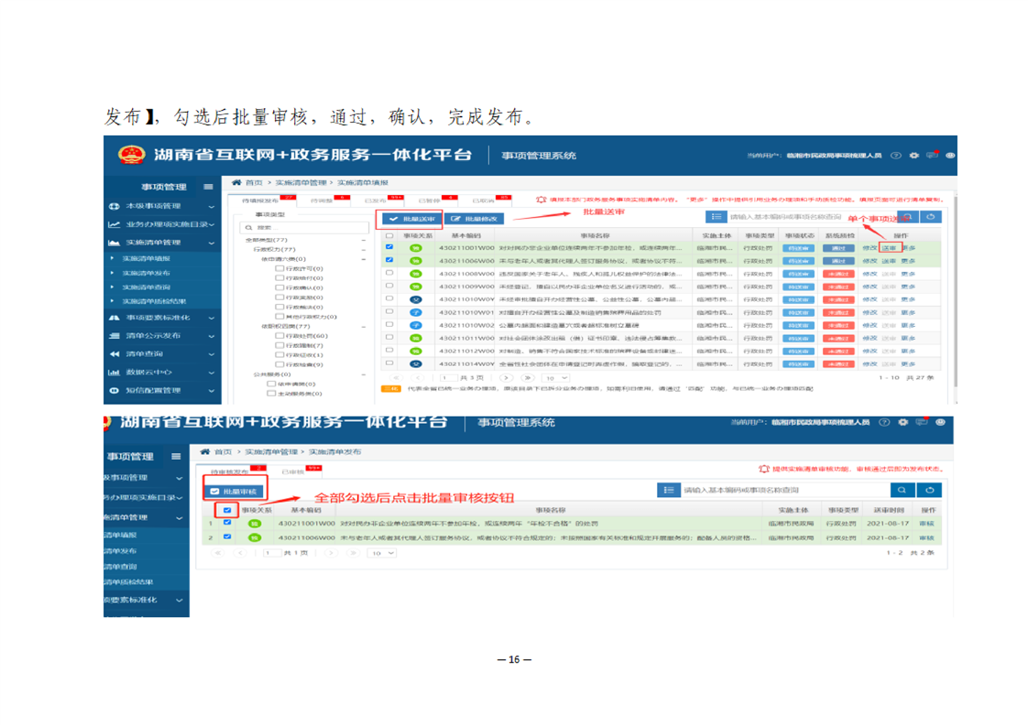Click the search magnifier button in lower panel
Image resolution: width=1028 pixels, height=725 pixels.
(x=902, y=491)
